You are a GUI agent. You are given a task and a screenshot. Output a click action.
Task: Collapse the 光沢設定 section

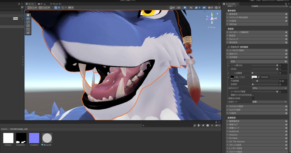257,57
